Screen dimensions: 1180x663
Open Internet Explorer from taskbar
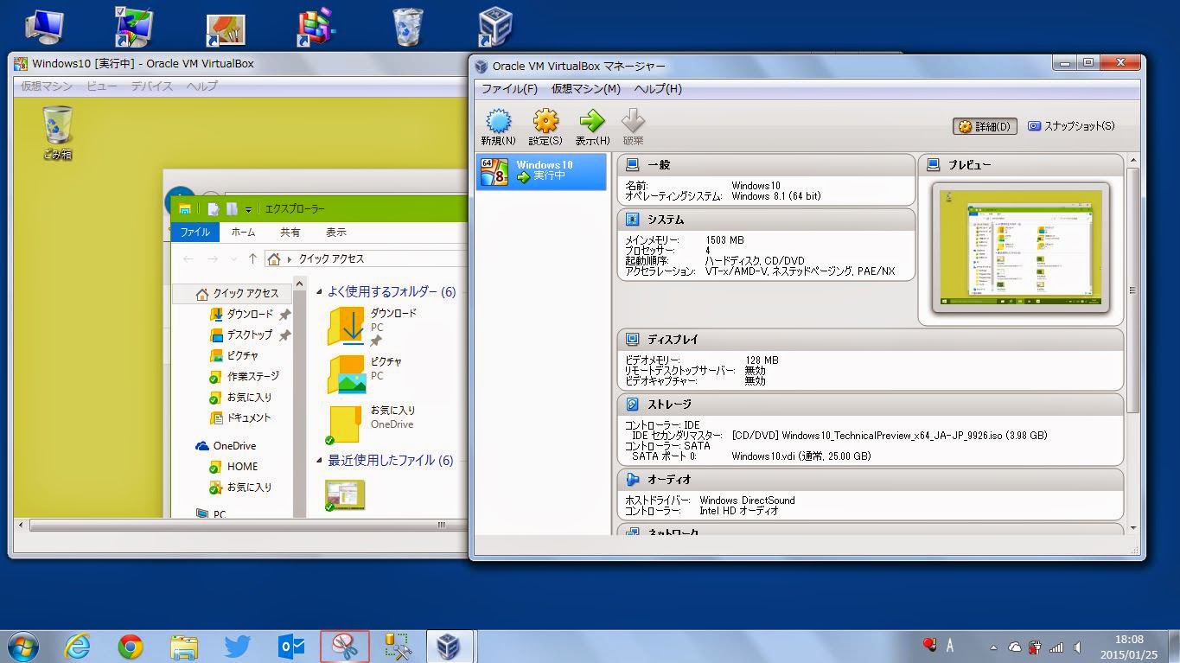pos(77,647)
